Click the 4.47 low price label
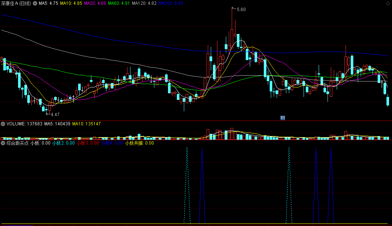The image size is (392, 226). [x=55, y=115]
